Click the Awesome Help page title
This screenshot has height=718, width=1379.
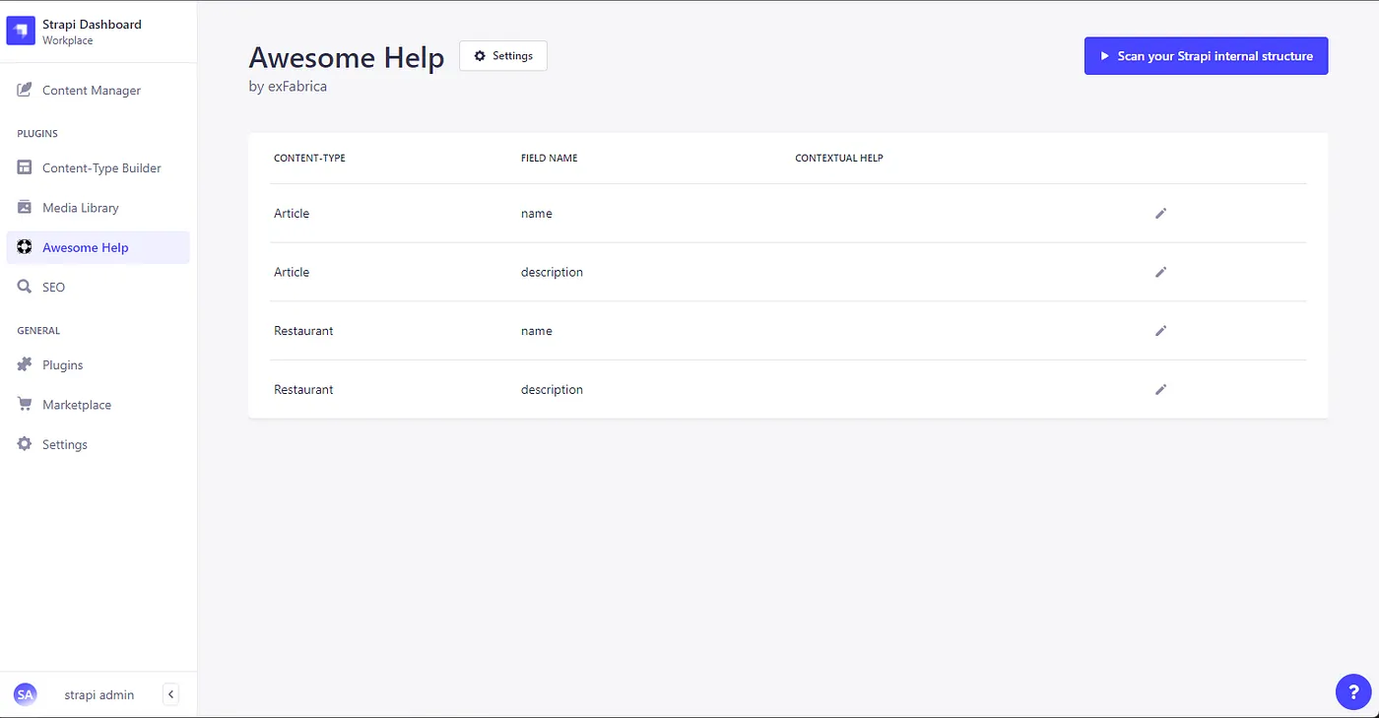pos(347,57)
